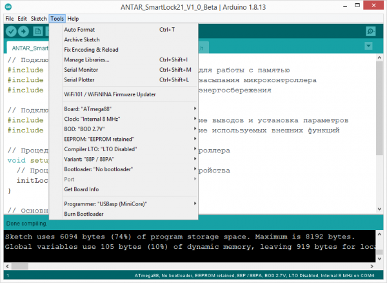Open Manage Libraries... entry
The width and height of the screenshot is (387, 283).
(123, 60)
